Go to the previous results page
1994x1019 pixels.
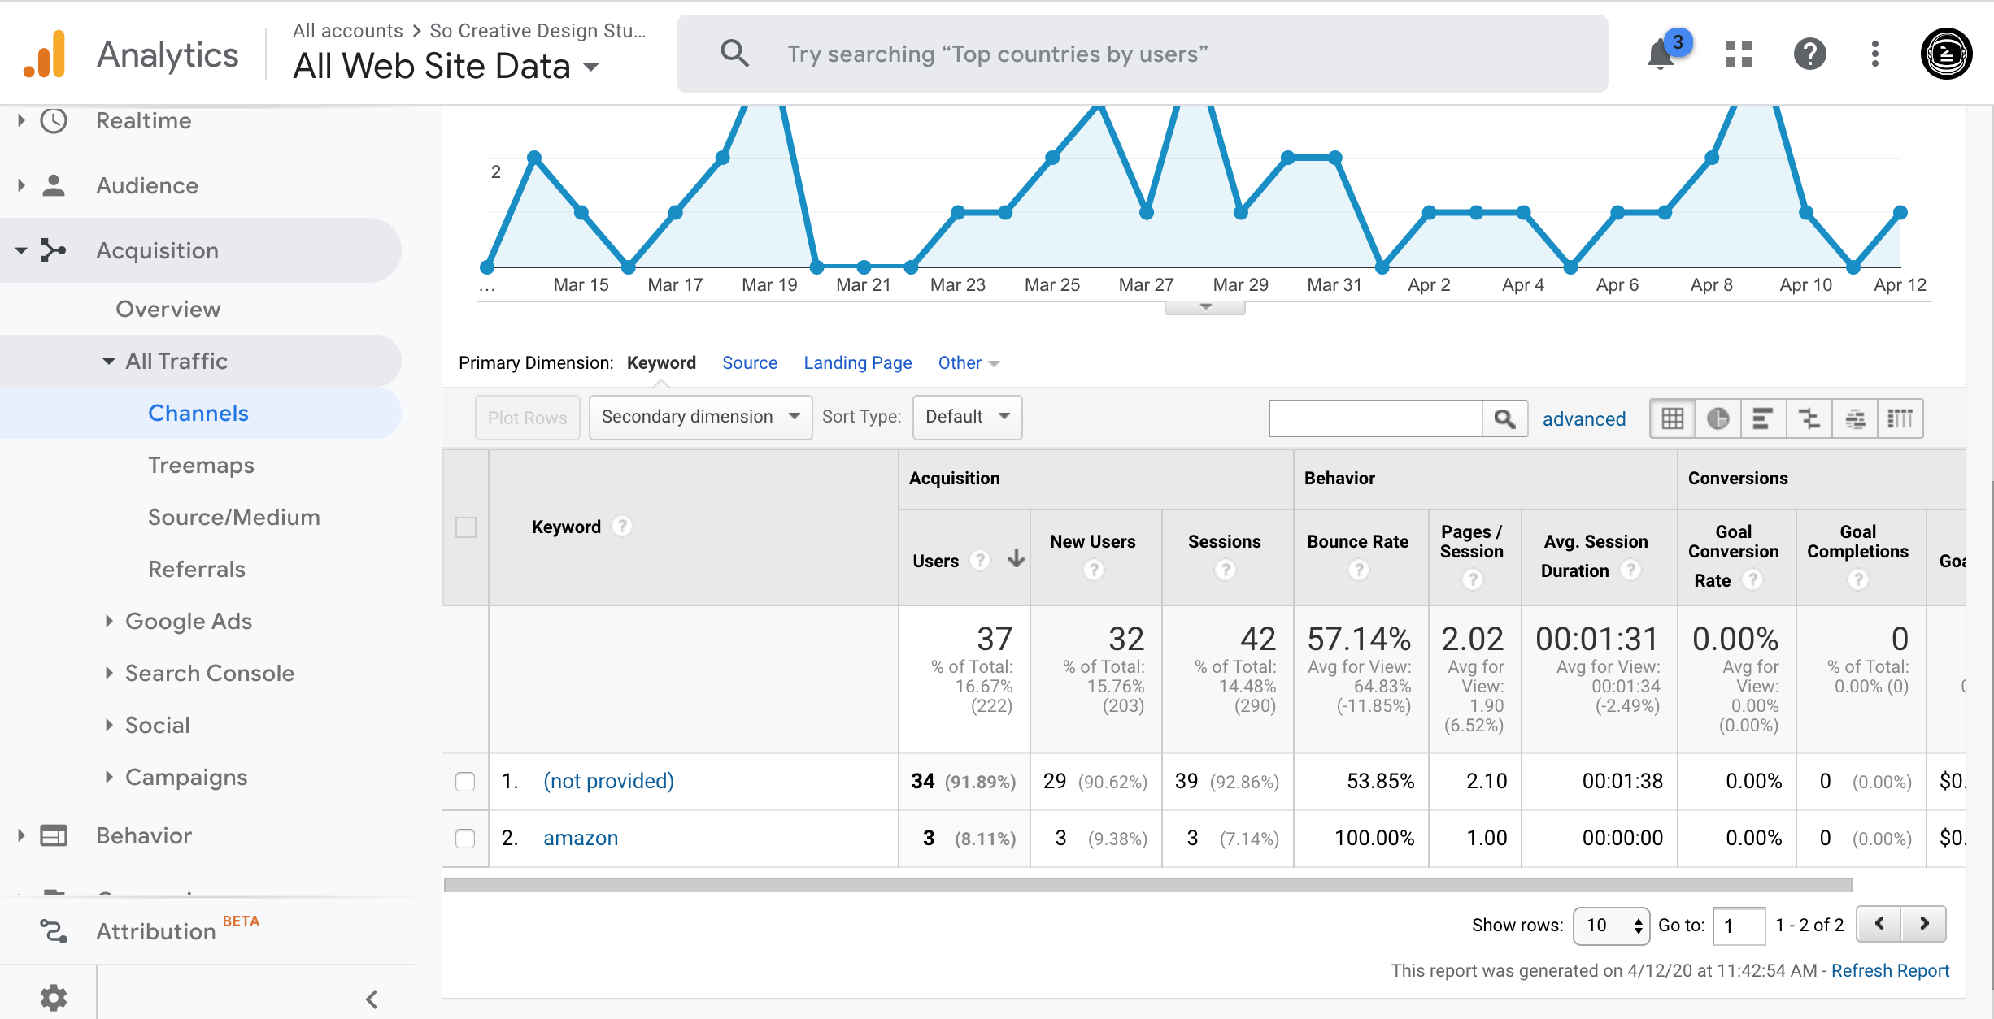click(1879, 924)
